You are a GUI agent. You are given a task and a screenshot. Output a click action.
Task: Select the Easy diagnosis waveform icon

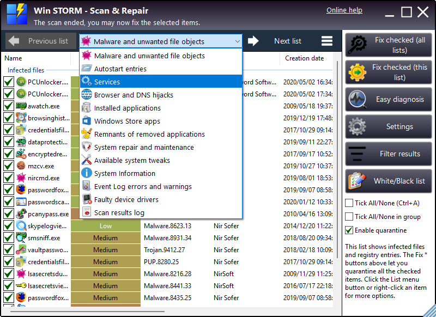point(358,99)
